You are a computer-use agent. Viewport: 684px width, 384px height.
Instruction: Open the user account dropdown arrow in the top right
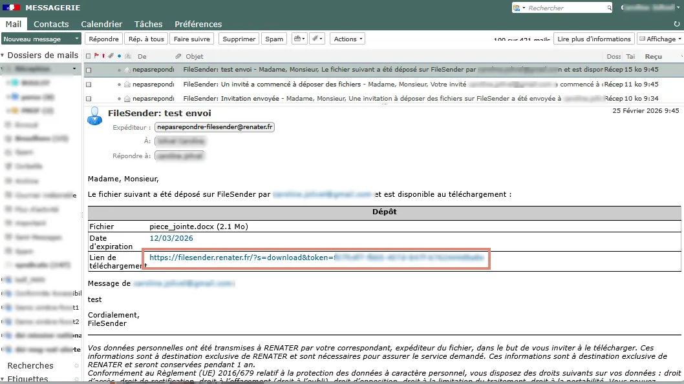click(678, 8)
